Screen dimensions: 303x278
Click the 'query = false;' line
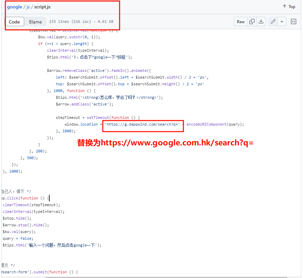point(18,239)
